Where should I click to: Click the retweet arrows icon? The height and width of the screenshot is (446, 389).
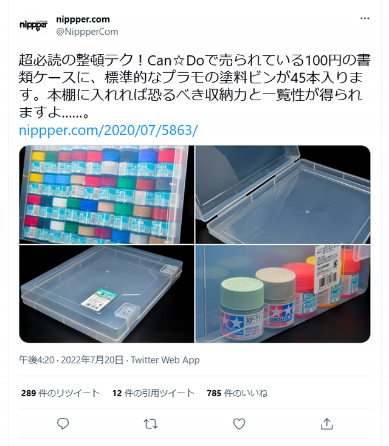[x=151, y=424]
